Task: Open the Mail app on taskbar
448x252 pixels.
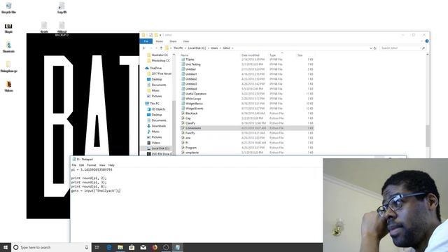Action: tap(143, 247)
